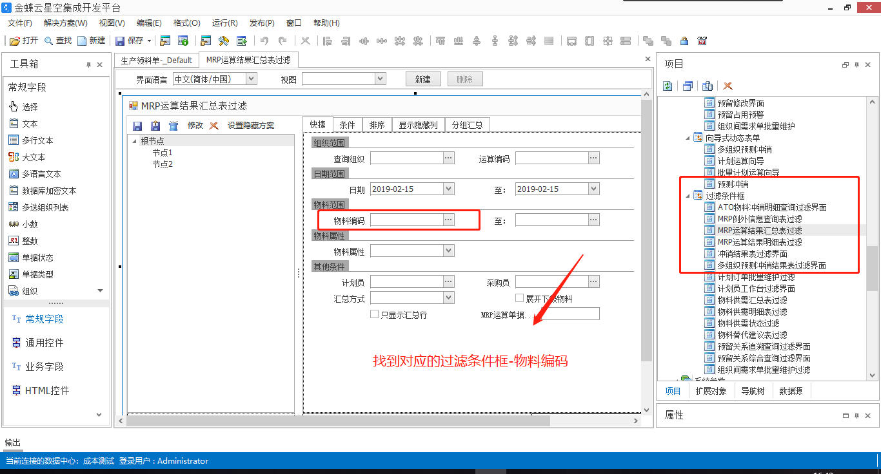
Task: Open the 数据源 tab in 项目 panel
Action: pos(791,391)
